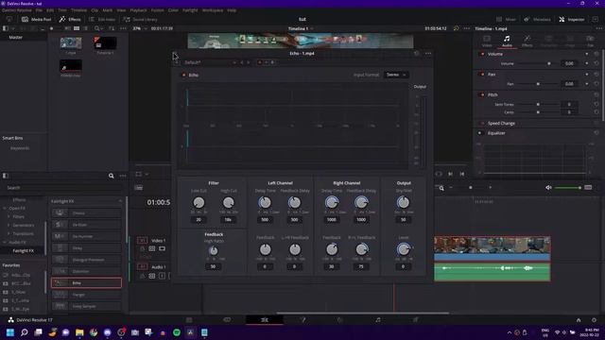Open project settings gear icon

coord(594,320)
